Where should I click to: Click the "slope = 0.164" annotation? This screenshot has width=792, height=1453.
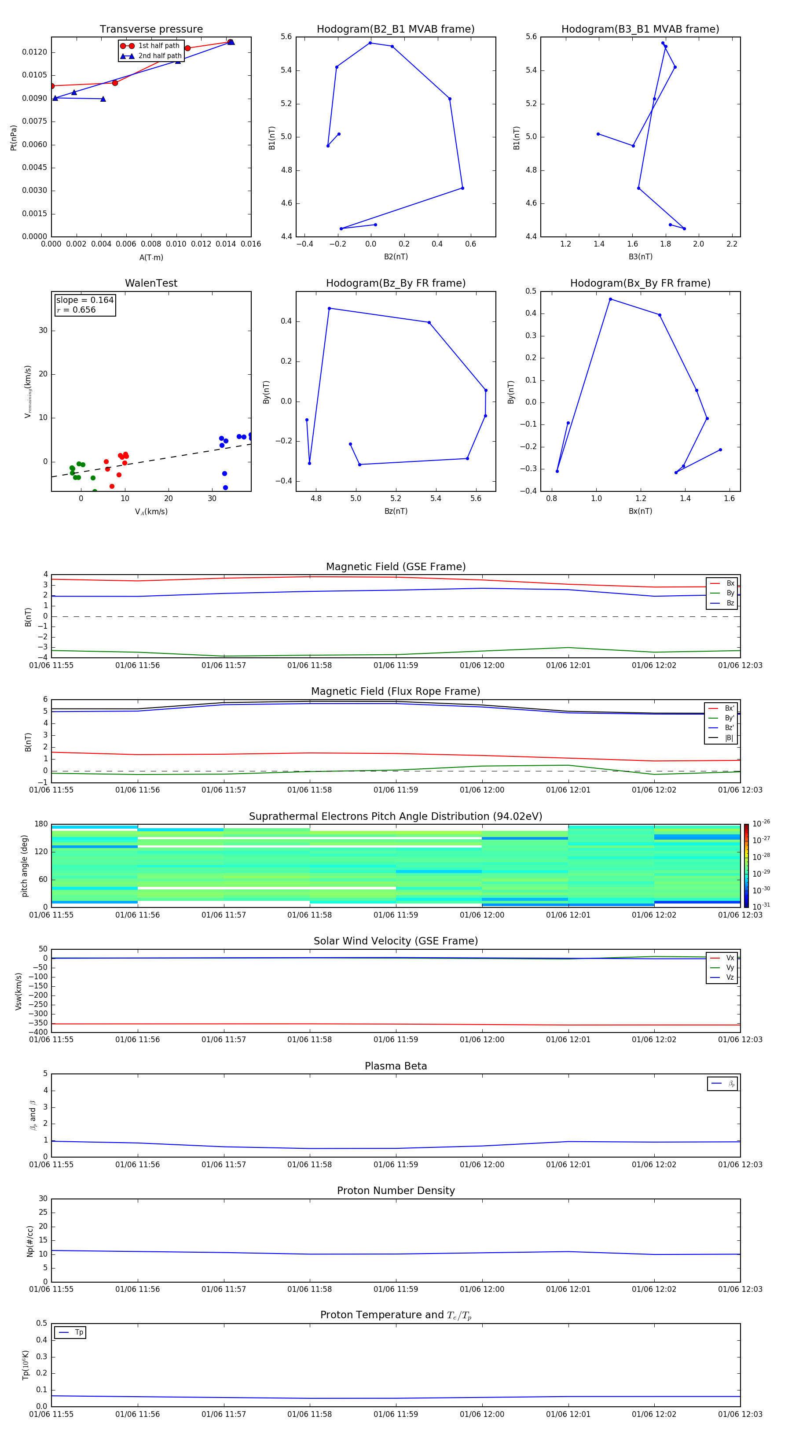pos(84,300)
